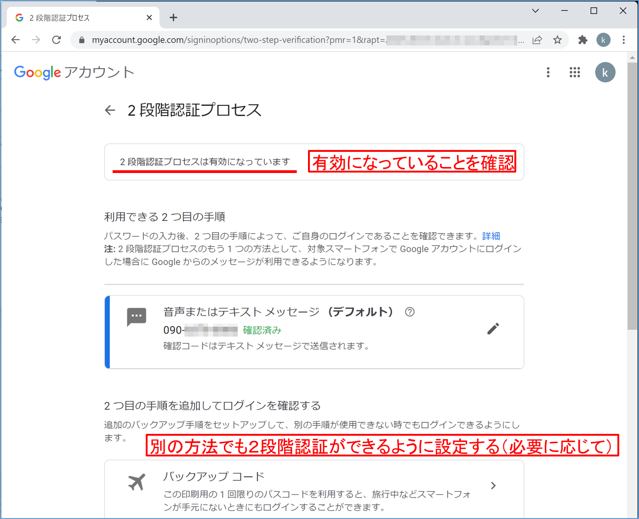The height and width of the screenshot is (519, 639).
Task: Select the 2 段階認証プロセス browser tab
Action: pyautogui.click(x=83, y=17)
